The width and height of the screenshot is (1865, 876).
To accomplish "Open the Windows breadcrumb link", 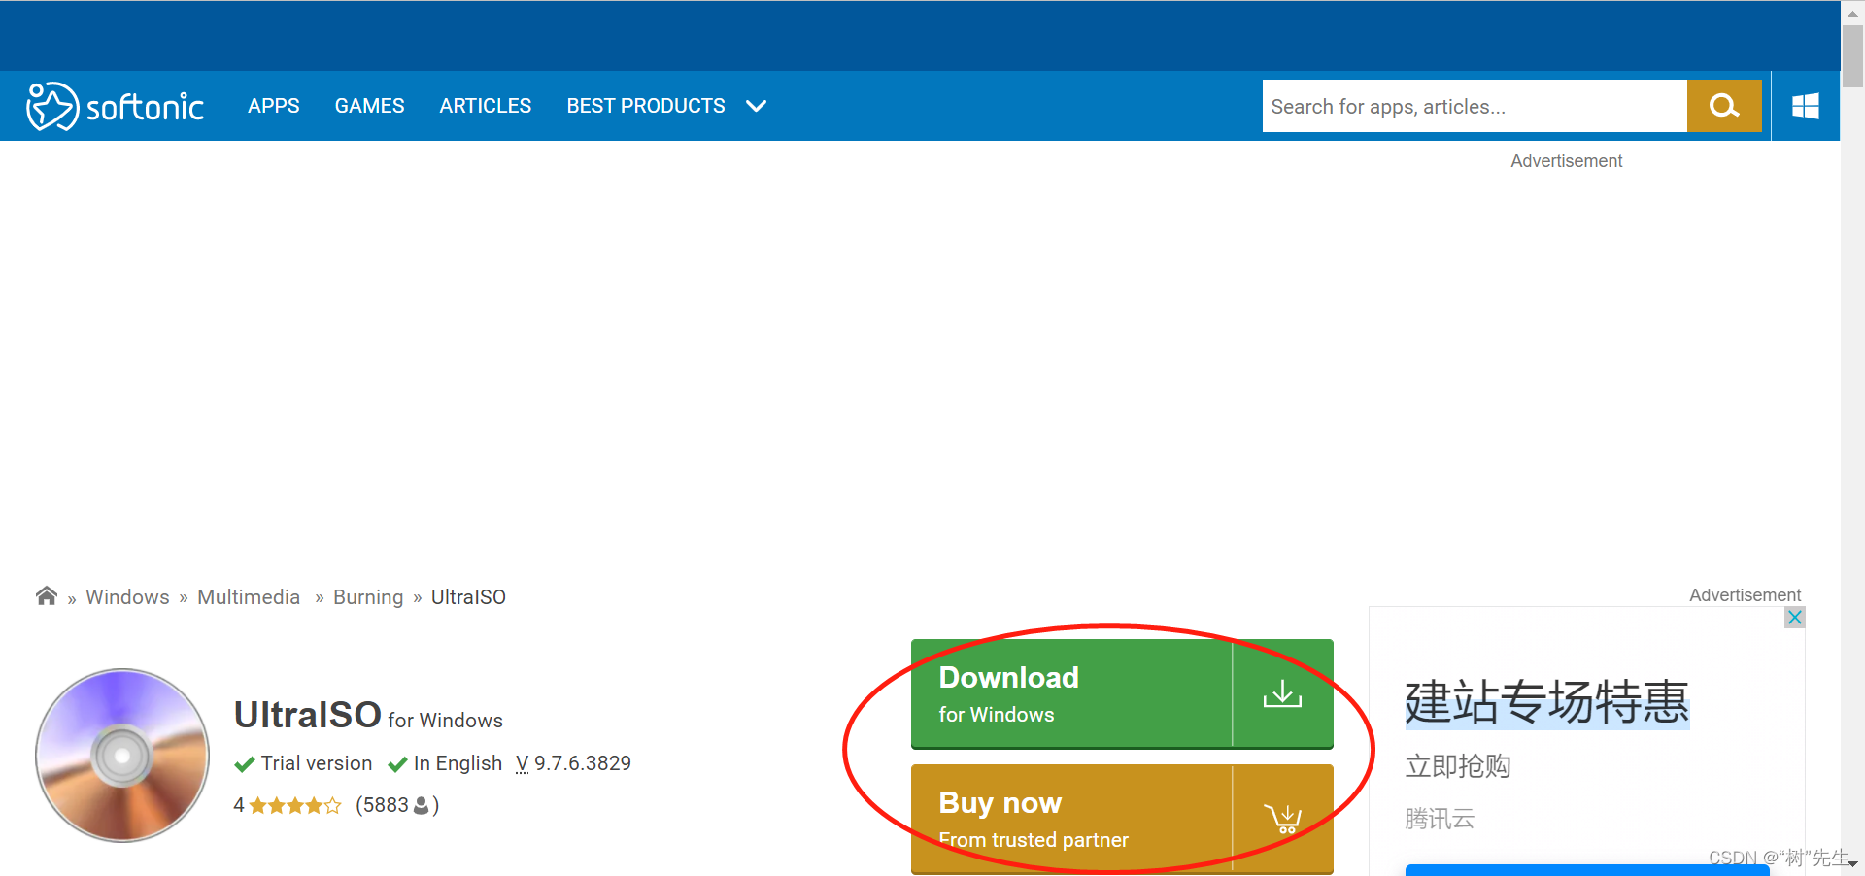I will 127,597.
